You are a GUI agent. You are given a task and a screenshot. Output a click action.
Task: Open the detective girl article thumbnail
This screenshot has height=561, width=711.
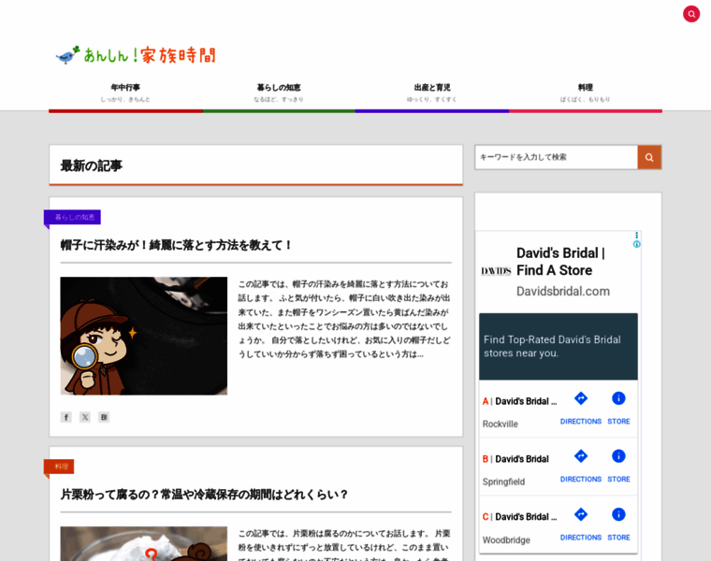(144, 336)
